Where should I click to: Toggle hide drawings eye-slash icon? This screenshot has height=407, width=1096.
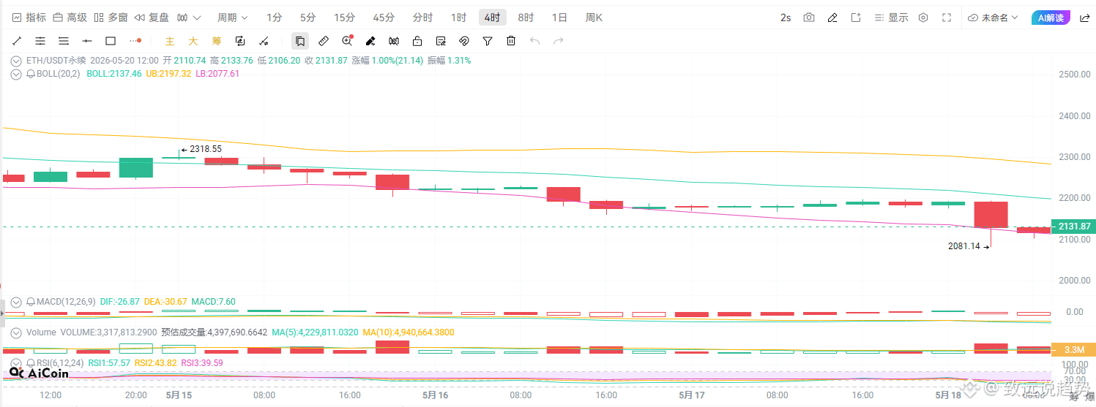click(464, 41)
